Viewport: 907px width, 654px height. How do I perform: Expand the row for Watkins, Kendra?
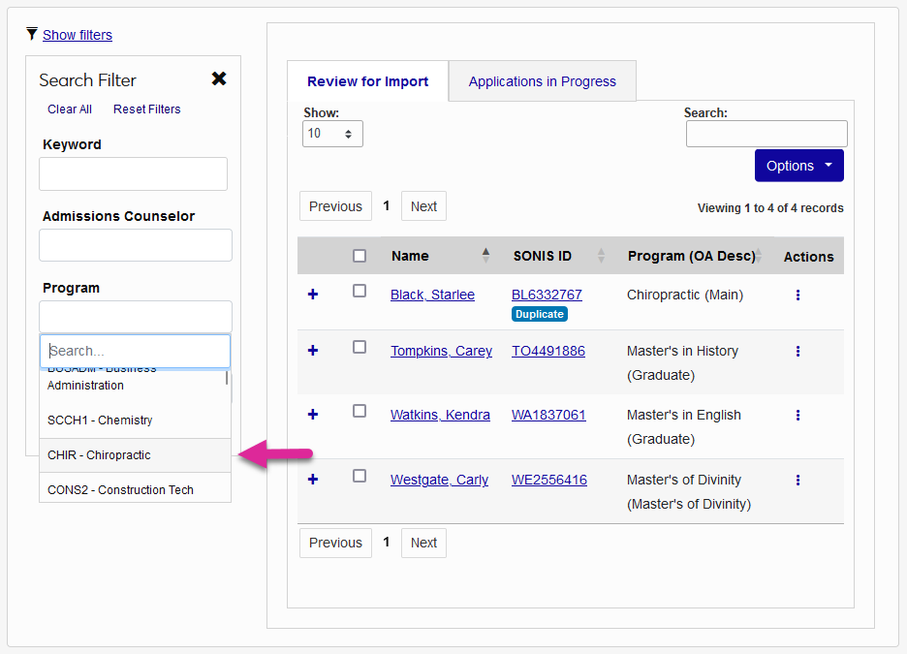pos(312,414)
